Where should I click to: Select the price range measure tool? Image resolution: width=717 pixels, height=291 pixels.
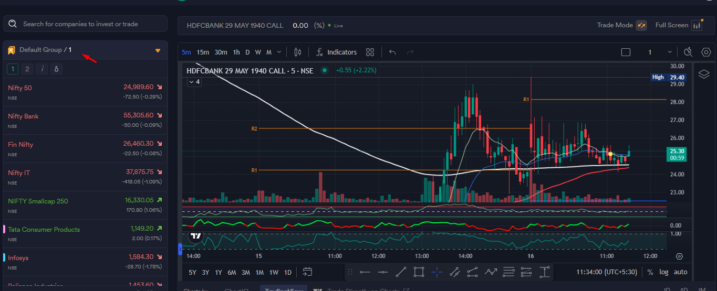[x=545, y=272]
